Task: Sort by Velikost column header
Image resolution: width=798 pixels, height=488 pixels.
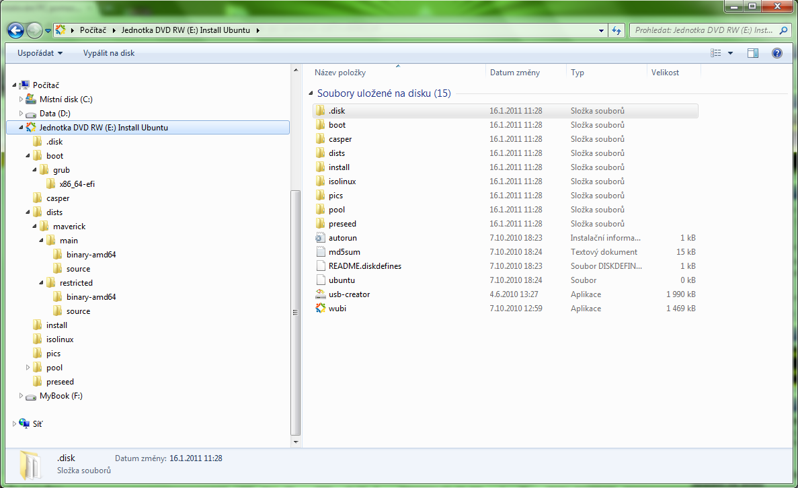Action: 665,73
